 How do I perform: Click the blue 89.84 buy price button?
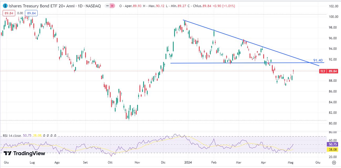pos(31,13)
